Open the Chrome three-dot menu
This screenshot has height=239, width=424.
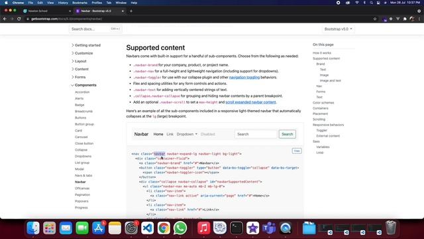pyautogui.click(x=419, y=19)
